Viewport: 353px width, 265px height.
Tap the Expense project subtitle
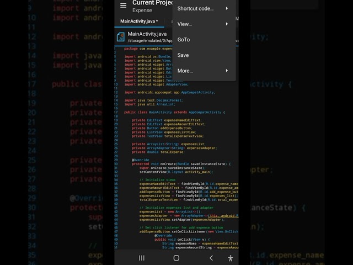(142, 10)
